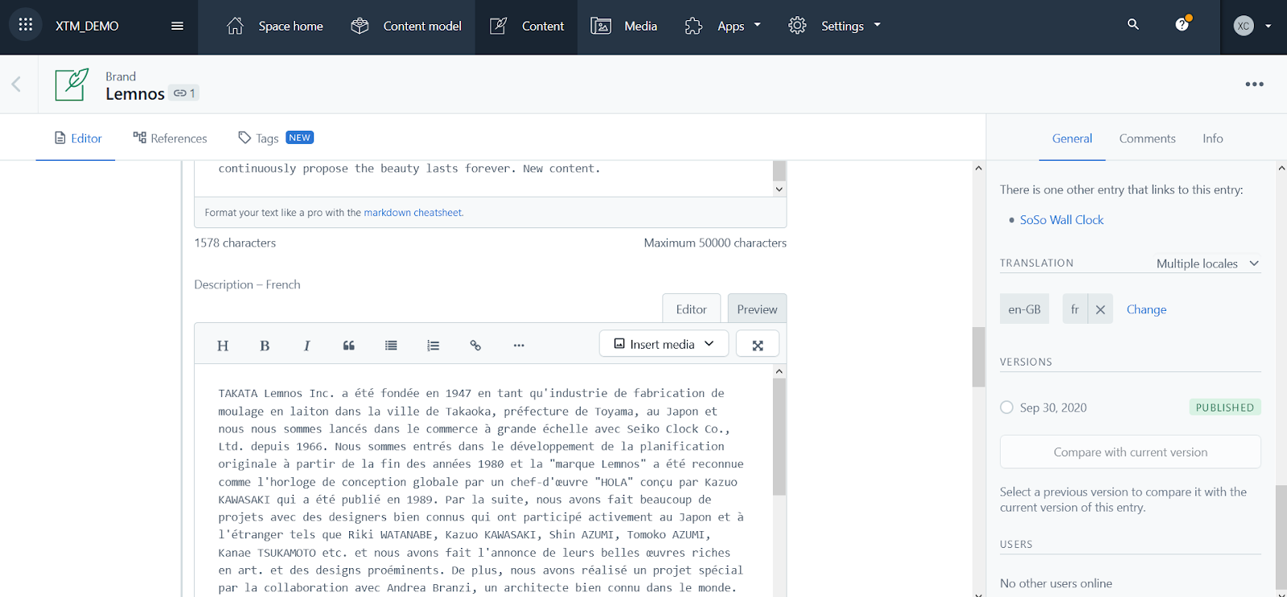Screen dimensions: 1287x597
Task: Open the entry three-dots actions menu
Action: tap(1254, 84)
